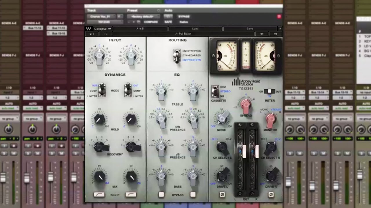Flip the routing order switch

point(176,55)
